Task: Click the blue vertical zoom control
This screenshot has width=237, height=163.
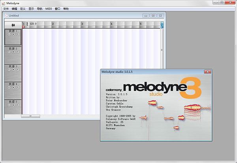Action: coord(162,25)
